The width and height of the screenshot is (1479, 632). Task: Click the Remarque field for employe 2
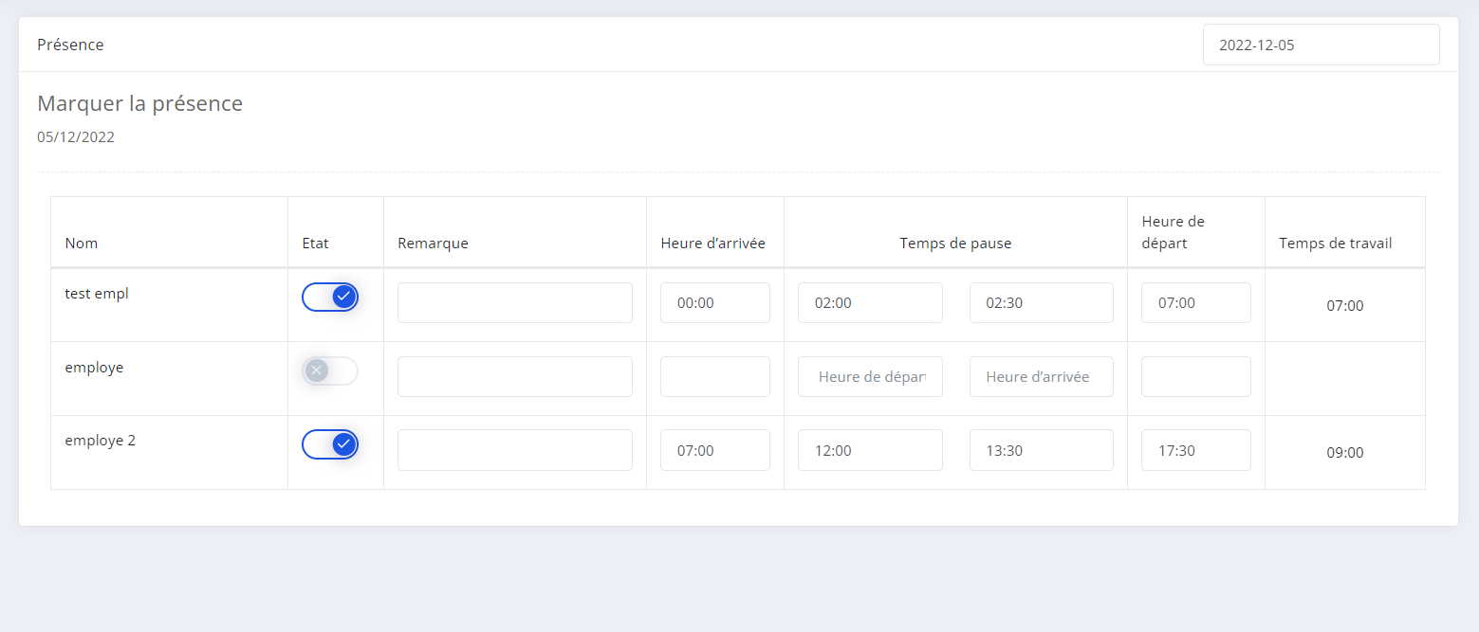[x=514, y=450]
